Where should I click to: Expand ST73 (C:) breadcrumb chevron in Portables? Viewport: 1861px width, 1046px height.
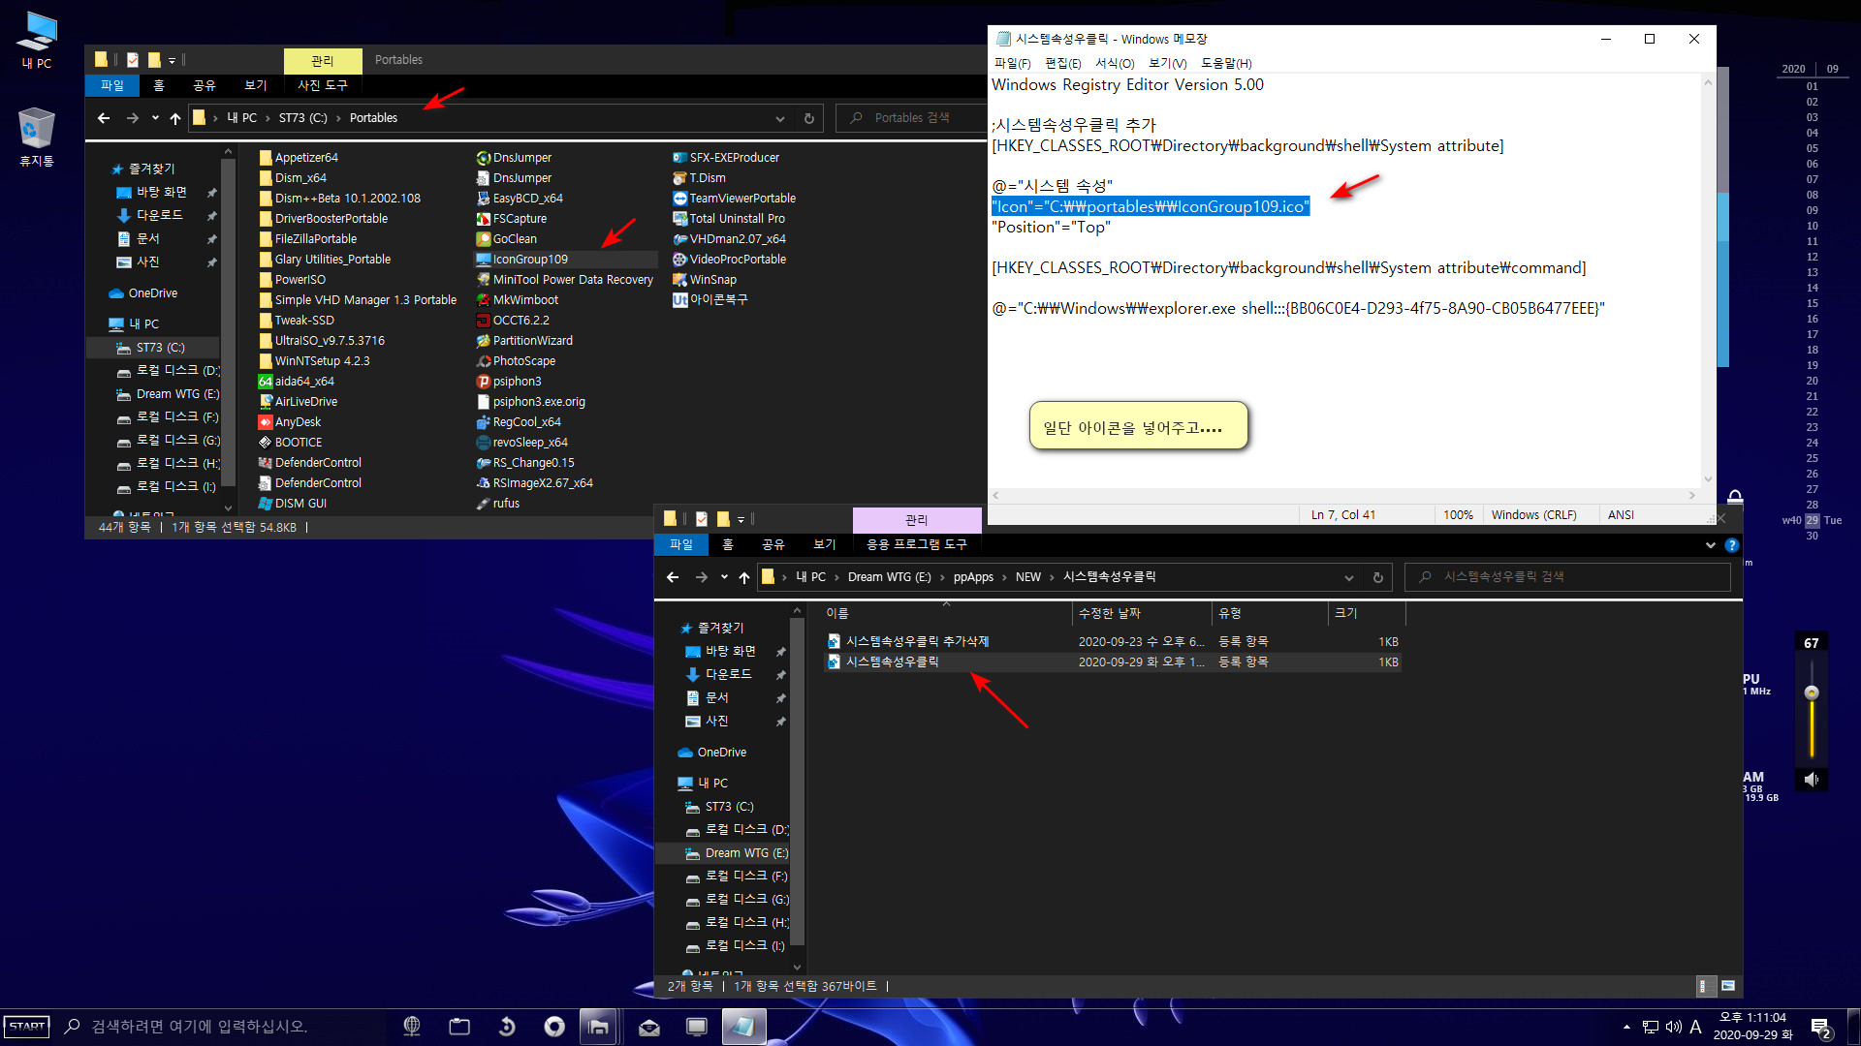pos(338,118)
